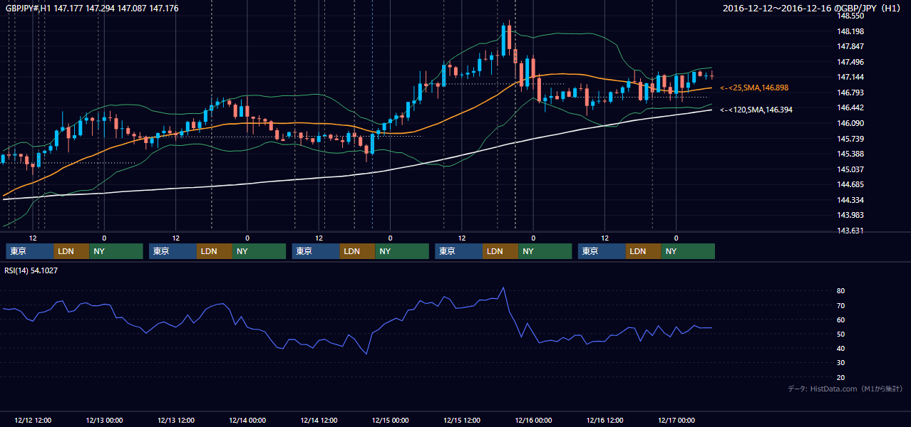Click RSI scale level 60
Image resolution: width=911 pixels, height=427 pixels.
pos(841,320)
